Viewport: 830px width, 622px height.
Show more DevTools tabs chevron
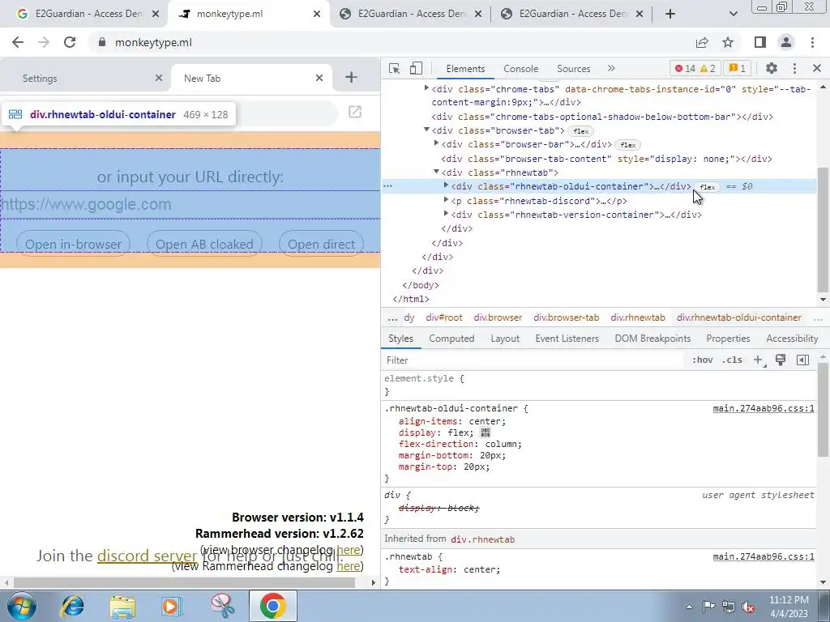611,68
